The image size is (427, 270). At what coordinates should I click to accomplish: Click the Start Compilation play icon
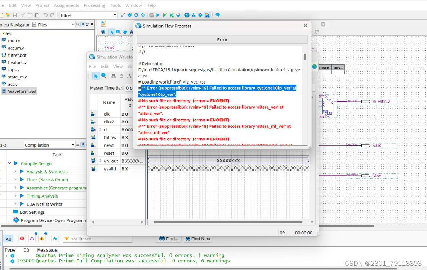tap(159, 15)
